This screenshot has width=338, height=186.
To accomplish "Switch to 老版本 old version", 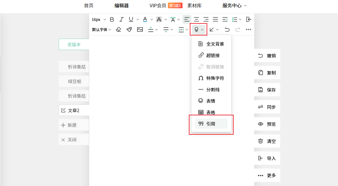I will 74,44.
